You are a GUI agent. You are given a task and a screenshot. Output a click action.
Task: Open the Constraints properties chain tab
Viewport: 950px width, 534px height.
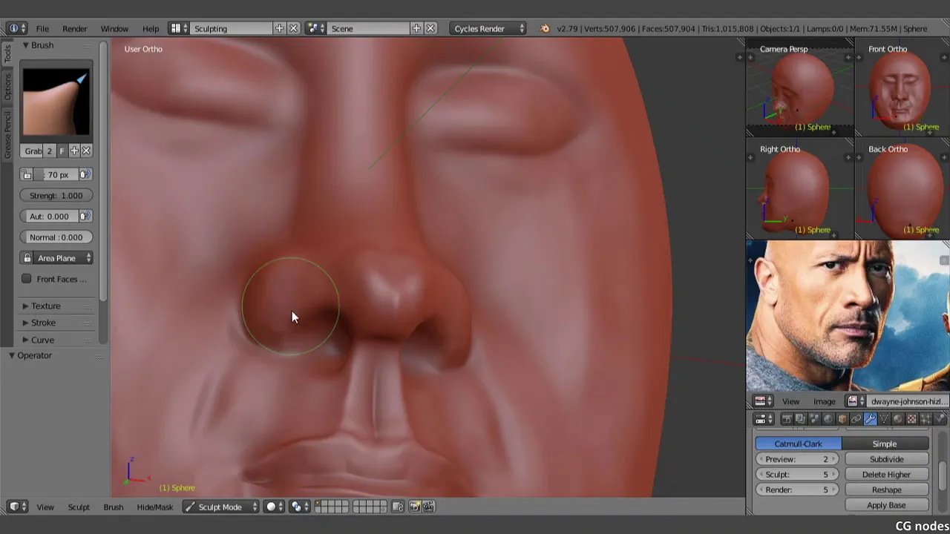click(x=856, y=420)
